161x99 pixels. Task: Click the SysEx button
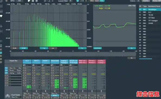[146, 1]
